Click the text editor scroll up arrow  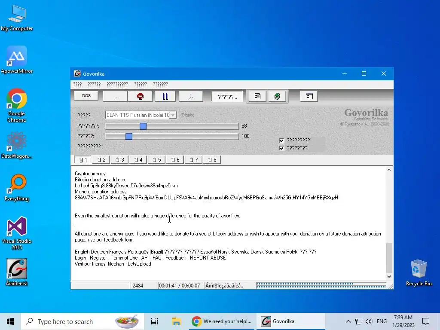click(x=389, y=170)
